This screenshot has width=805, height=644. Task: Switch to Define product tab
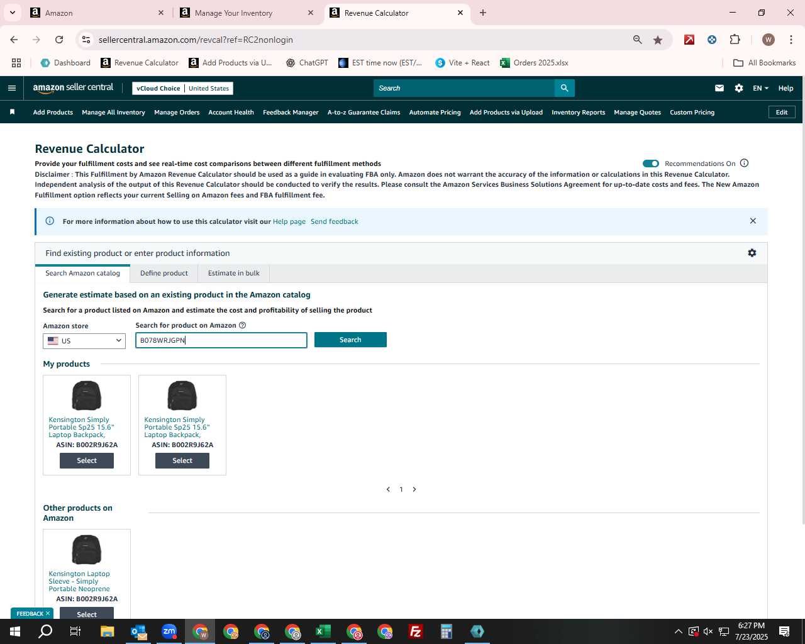click(x=164, y=273)
